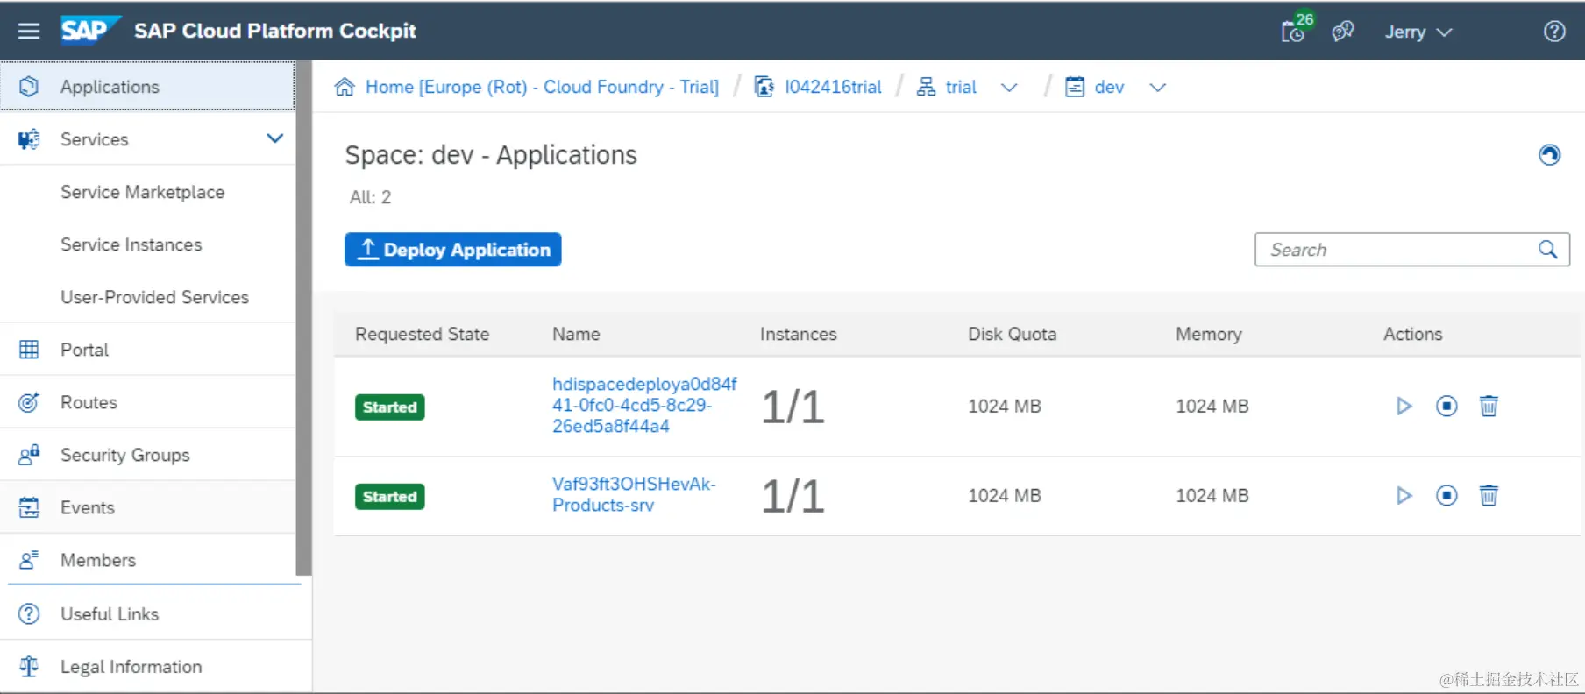This screenshot has width=1585, height=694.
Task: Delete the Vaf93ft3OHSHevAk-Products-srv application
Action: pos(1489,496)
